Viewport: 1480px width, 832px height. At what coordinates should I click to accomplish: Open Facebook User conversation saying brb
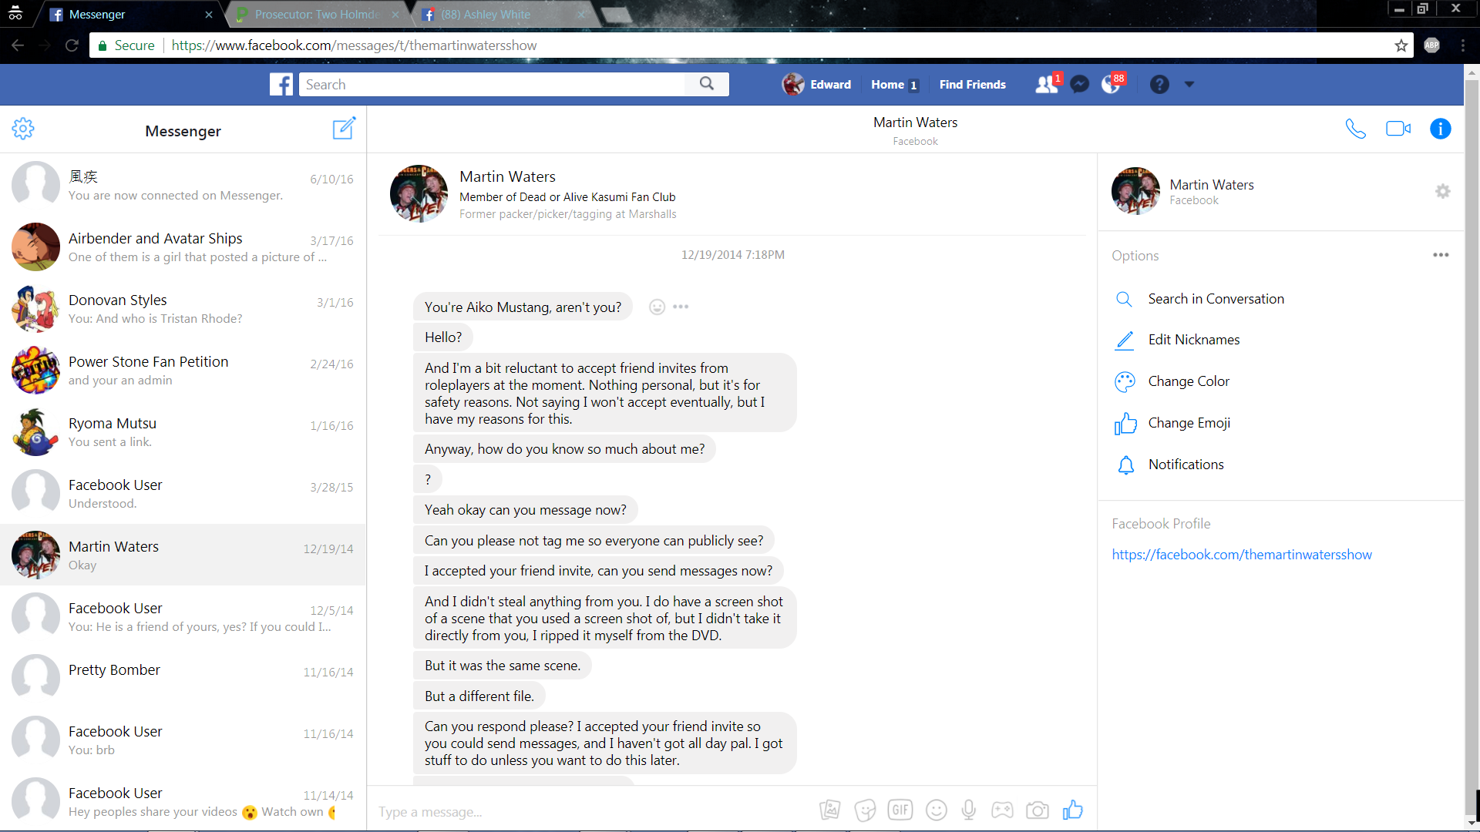point(183,740)
